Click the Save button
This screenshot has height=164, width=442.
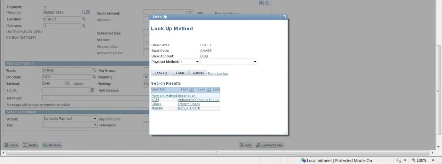[11, 145]
